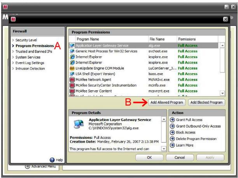Choose Delete Program Permission action
The height and width of the screenshot is (178, 238).
pos(196,139)
